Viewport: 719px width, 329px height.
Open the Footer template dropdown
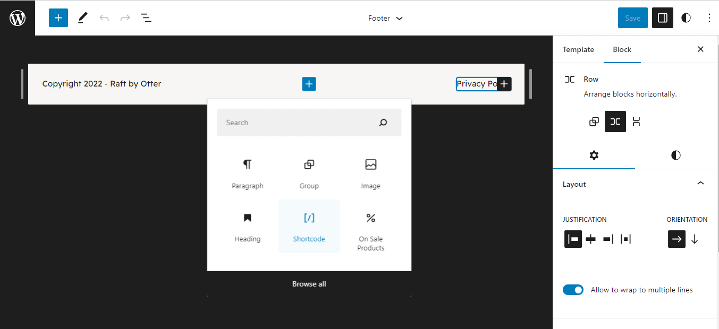click(385, 18)
